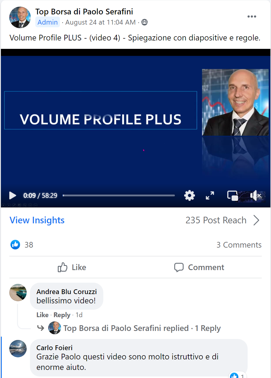Like the post with thumbs-up button
This screenshot has height=378, width=271.
72,267
